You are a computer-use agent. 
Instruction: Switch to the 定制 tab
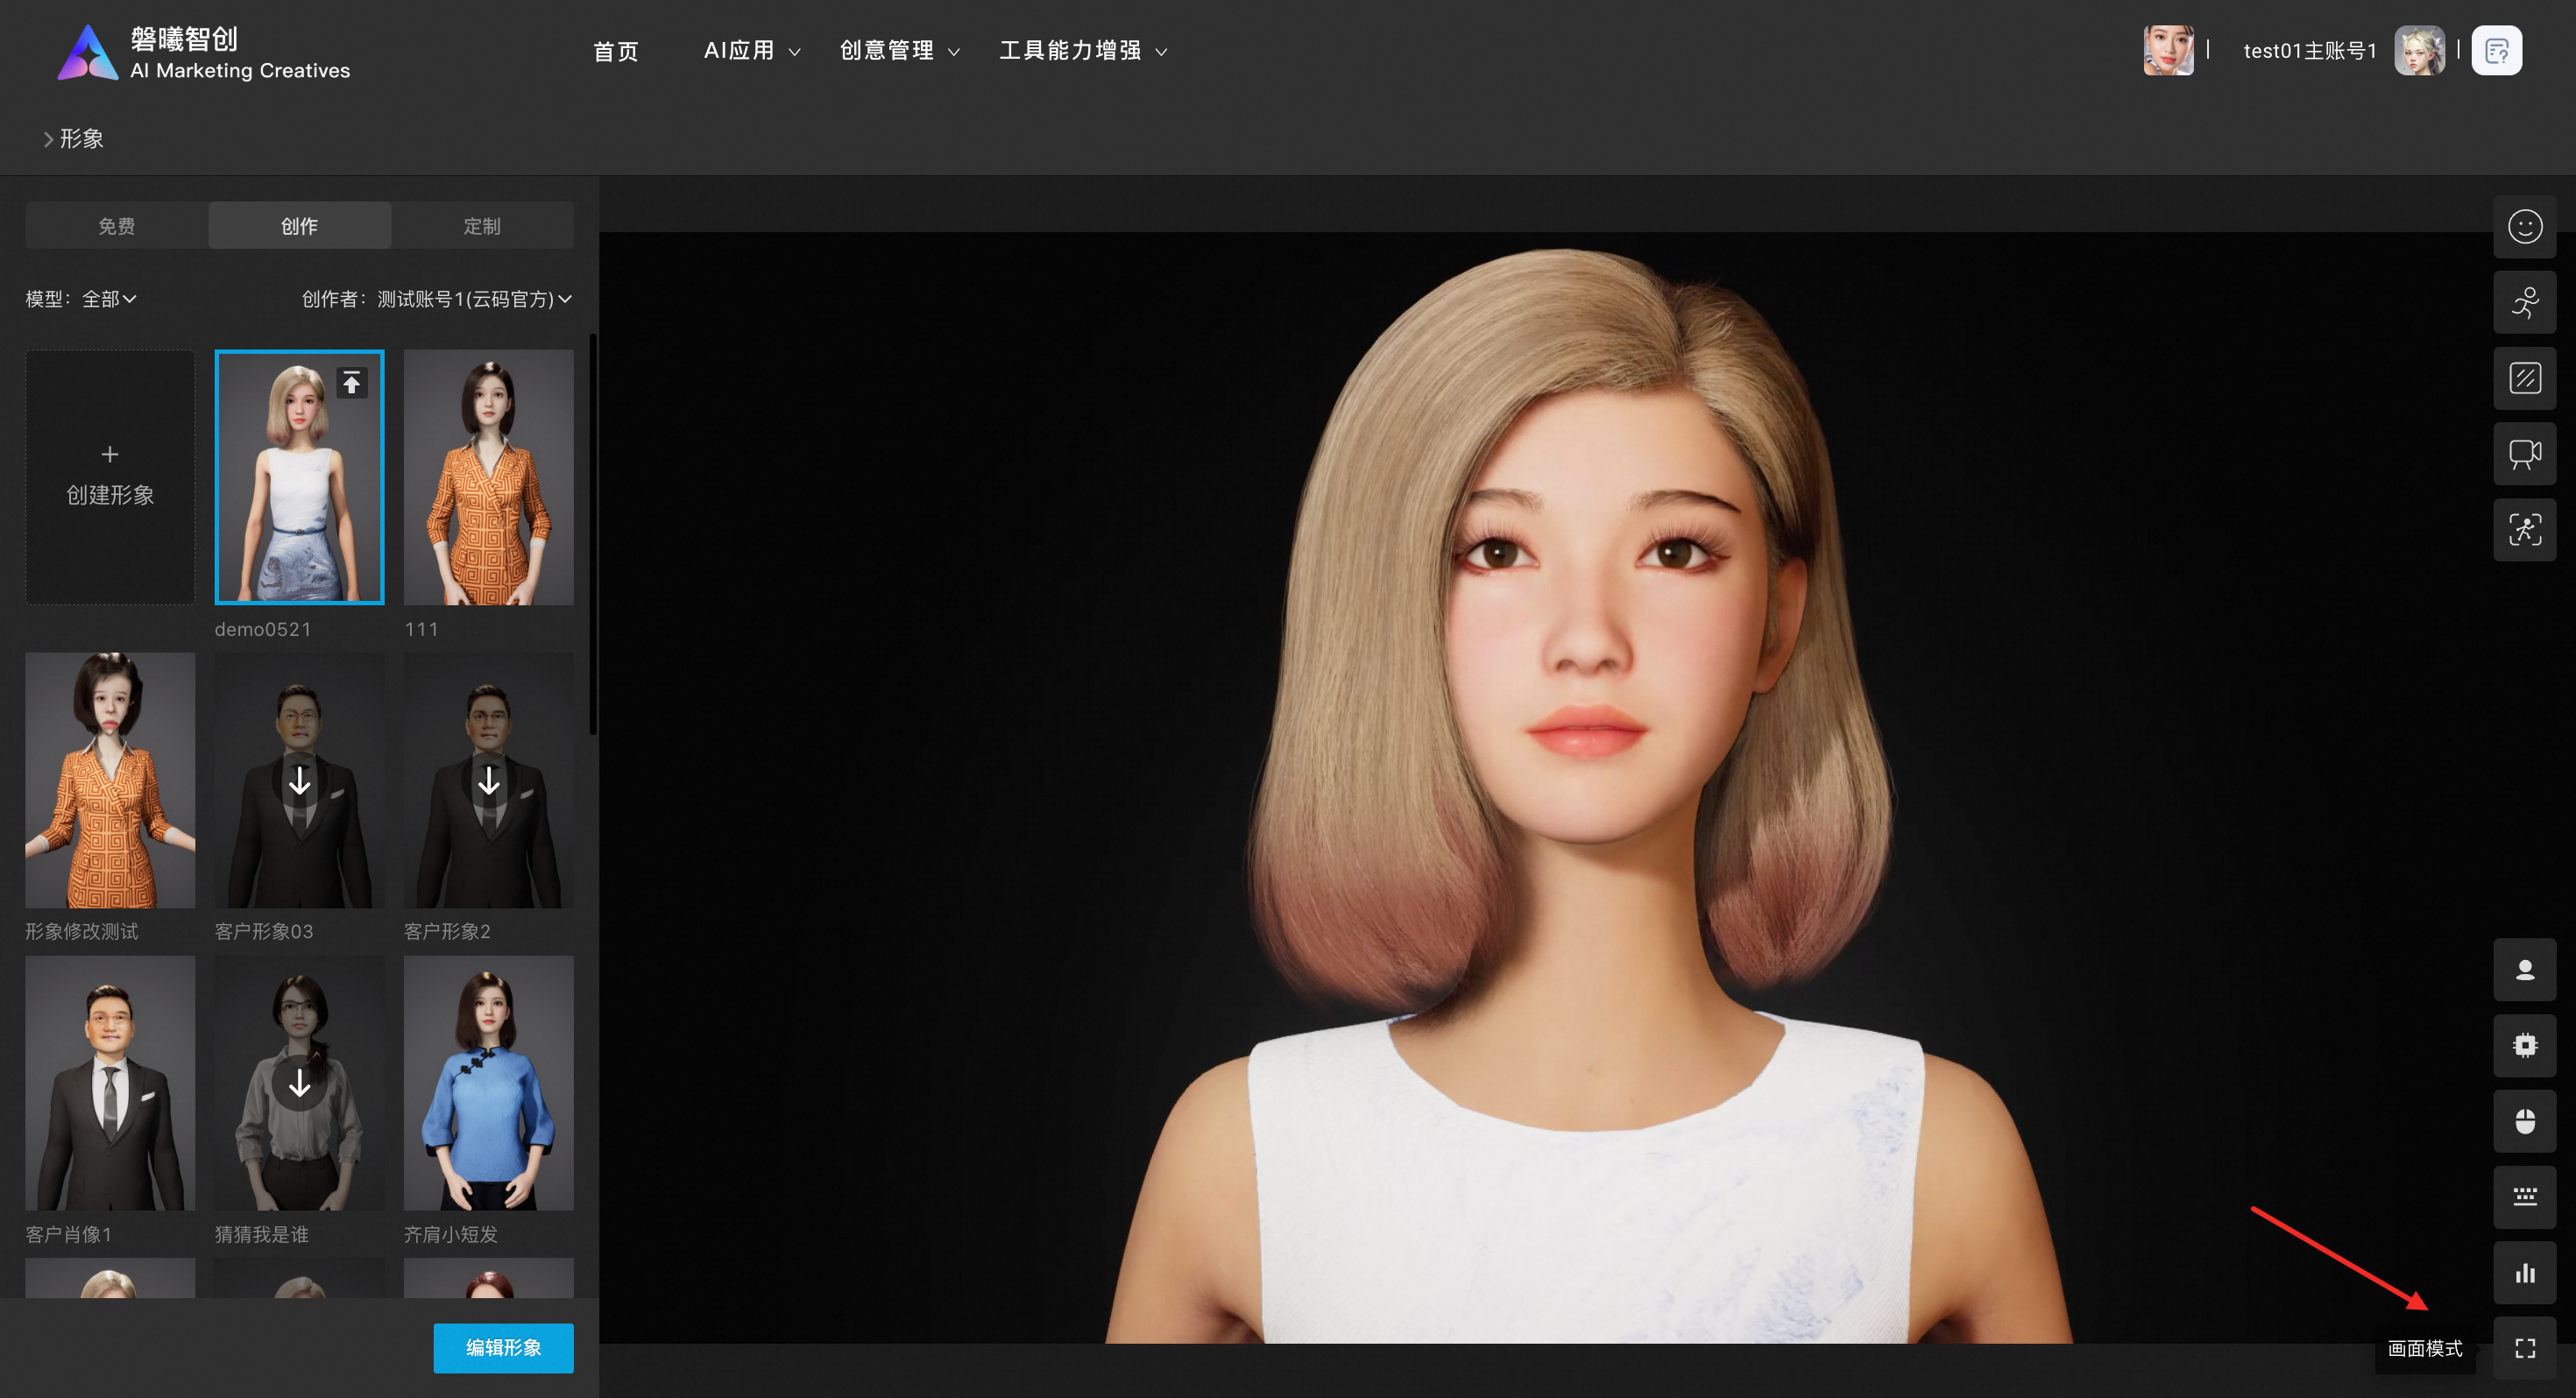click(x=482, y=226)
